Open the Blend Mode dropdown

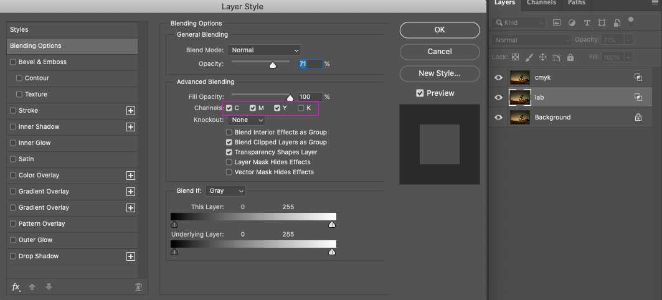tap(264, 50)
